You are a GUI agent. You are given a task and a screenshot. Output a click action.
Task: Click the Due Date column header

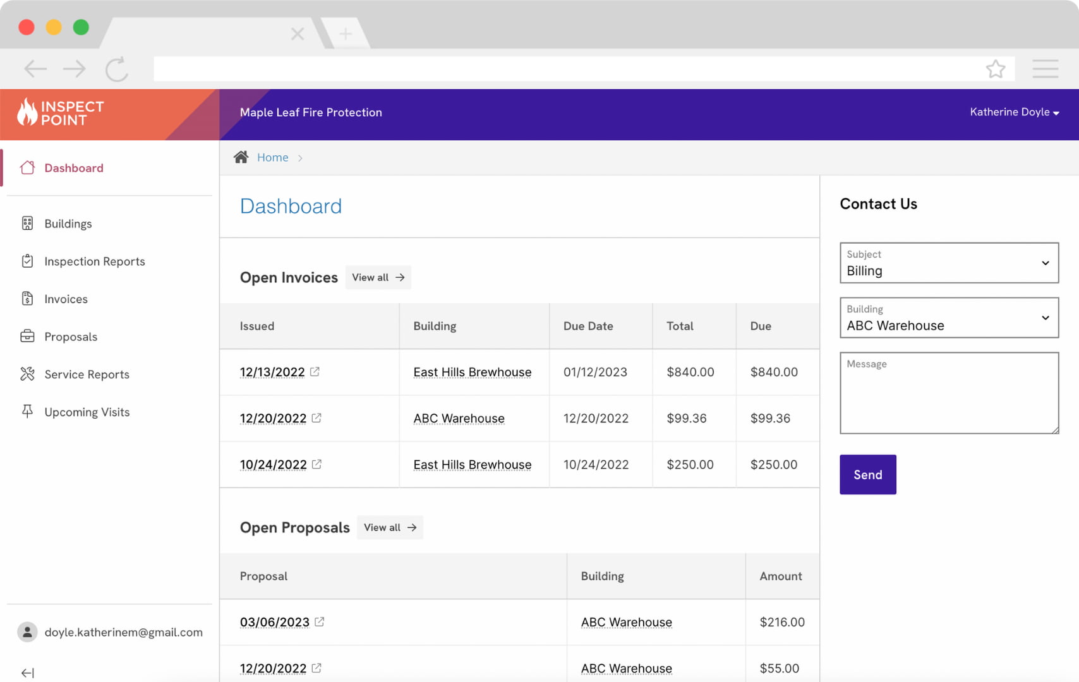pyautogui.click(x=588, y=326)
